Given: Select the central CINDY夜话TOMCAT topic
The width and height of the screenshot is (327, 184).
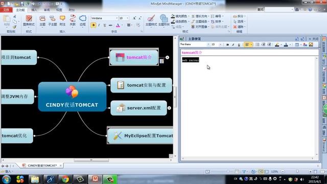Looking at the screenshot, I should [x=72, y=97].
